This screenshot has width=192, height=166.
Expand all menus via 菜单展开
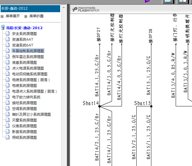coord(13,16)
